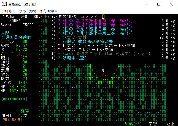Viewport: 178px width, 126px height.
Task: Maximize the game window
Action: 159,4
